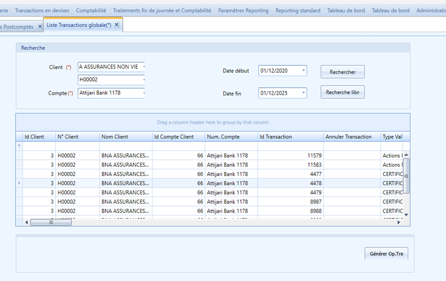Expand the H00002 client number dropdown
The height and width of the screenshot is (281, 446).
coord(143,80)
